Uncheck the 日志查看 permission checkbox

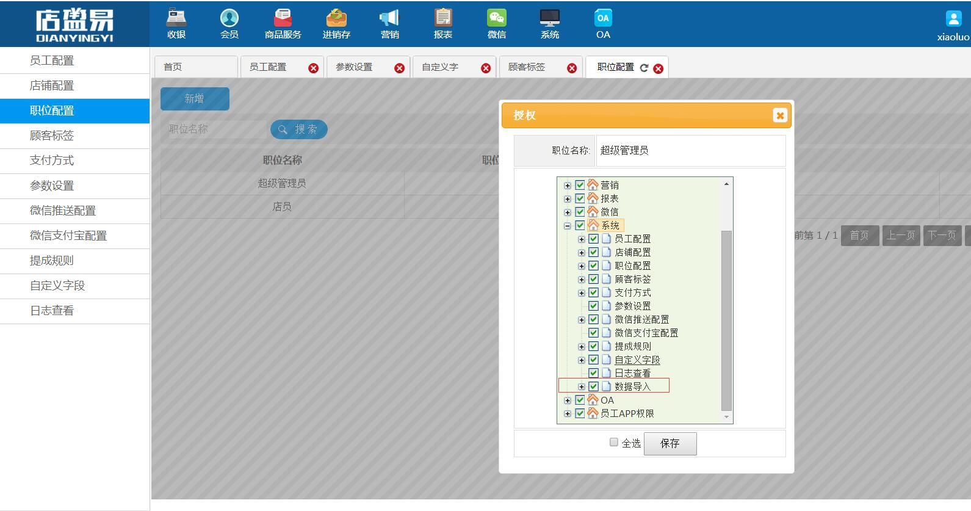[593, 372]
